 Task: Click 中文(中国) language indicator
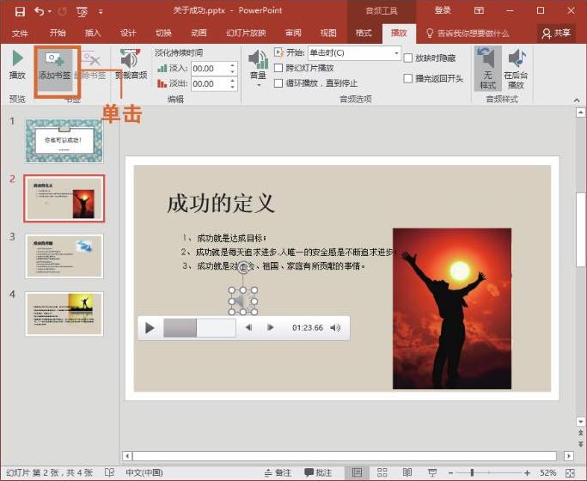[x=144, y=472]
